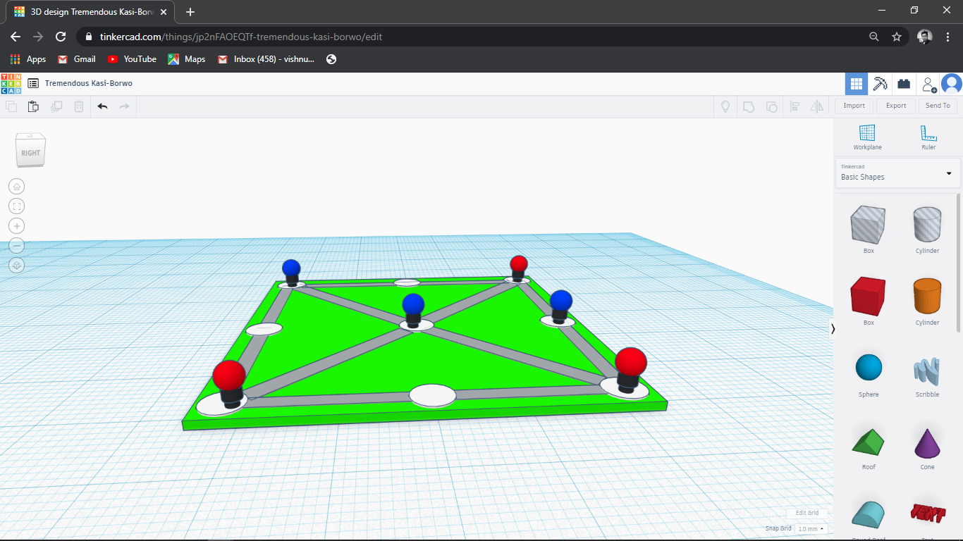Collapse the shapes panel arrow
The image size is (963, 541).
pyautogui.click(x=833, y=329)
